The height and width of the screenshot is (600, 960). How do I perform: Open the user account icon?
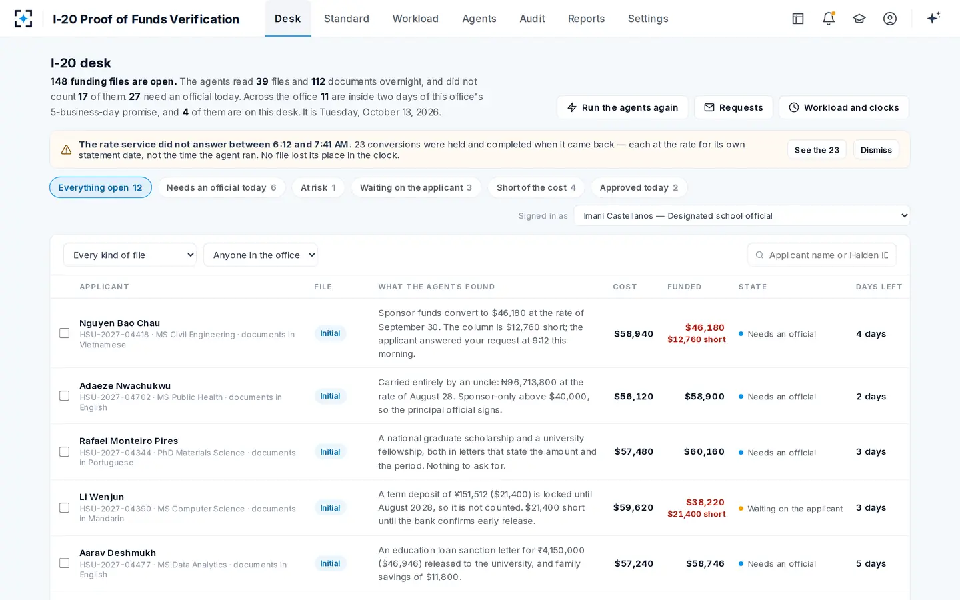[x=890, y=19]
